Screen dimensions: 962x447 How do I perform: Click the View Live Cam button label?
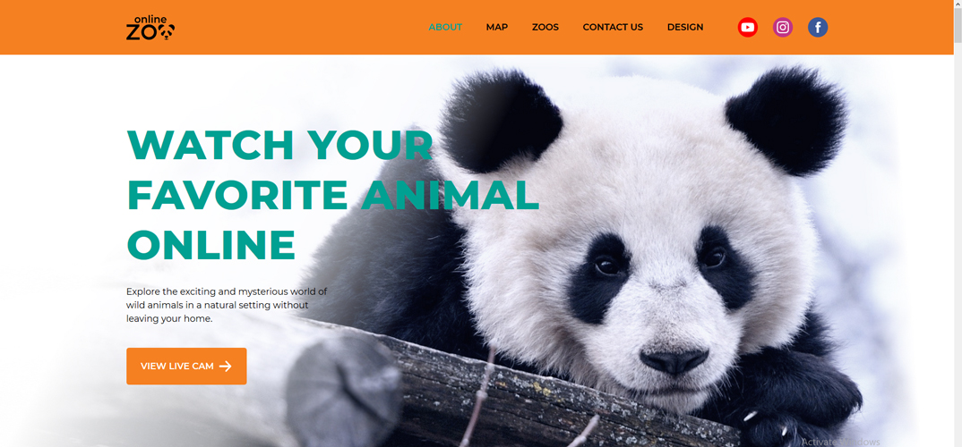pos(176,367)
